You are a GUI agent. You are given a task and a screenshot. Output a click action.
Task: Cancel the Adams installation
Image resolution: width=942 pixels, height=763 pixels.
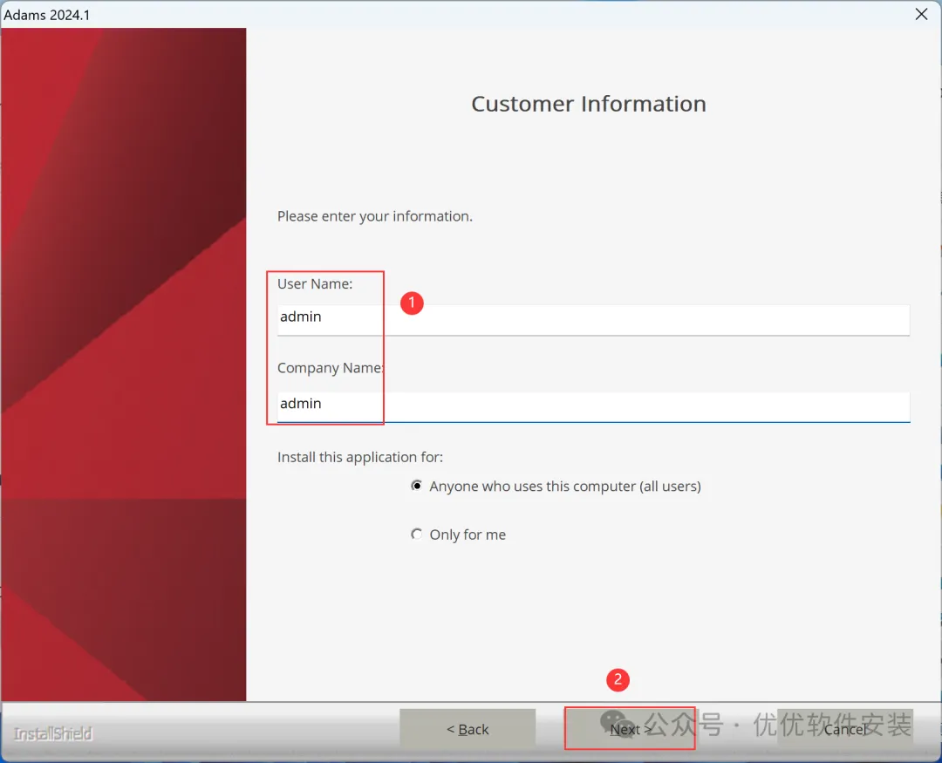click(845, 729)
